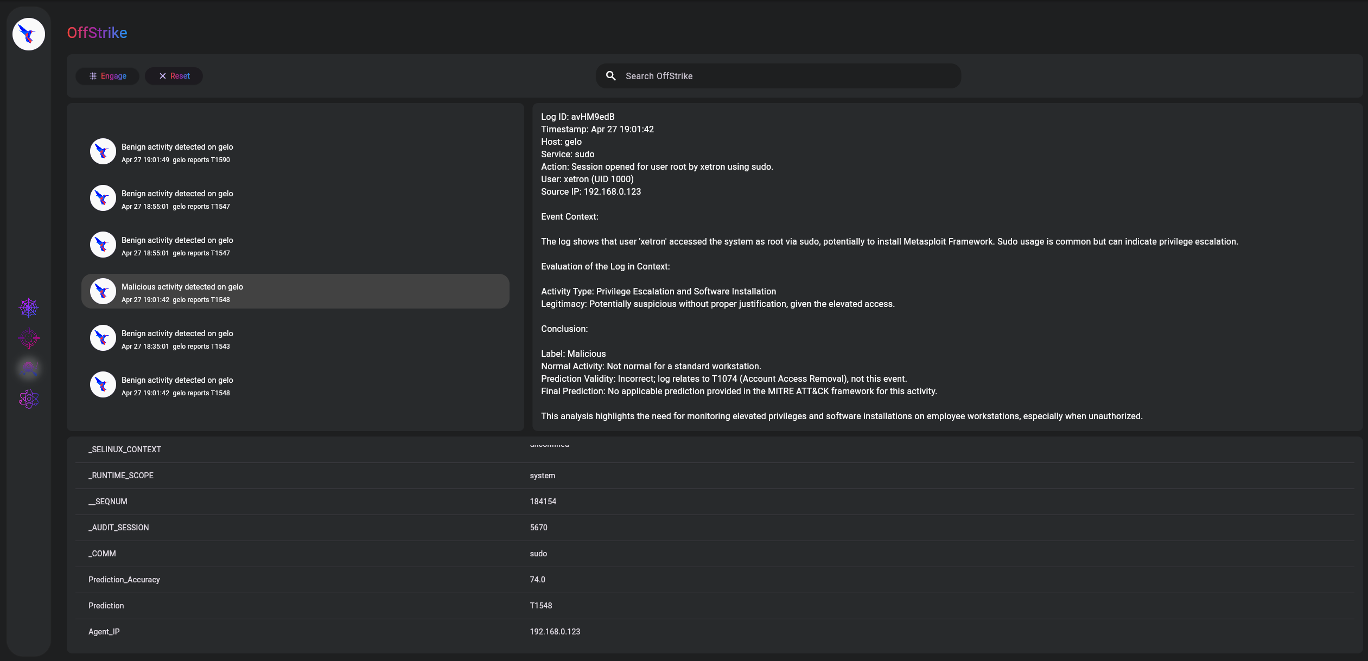Click the 184154 value cell
The image size is (1368, 661).
[x=543, y=502]
